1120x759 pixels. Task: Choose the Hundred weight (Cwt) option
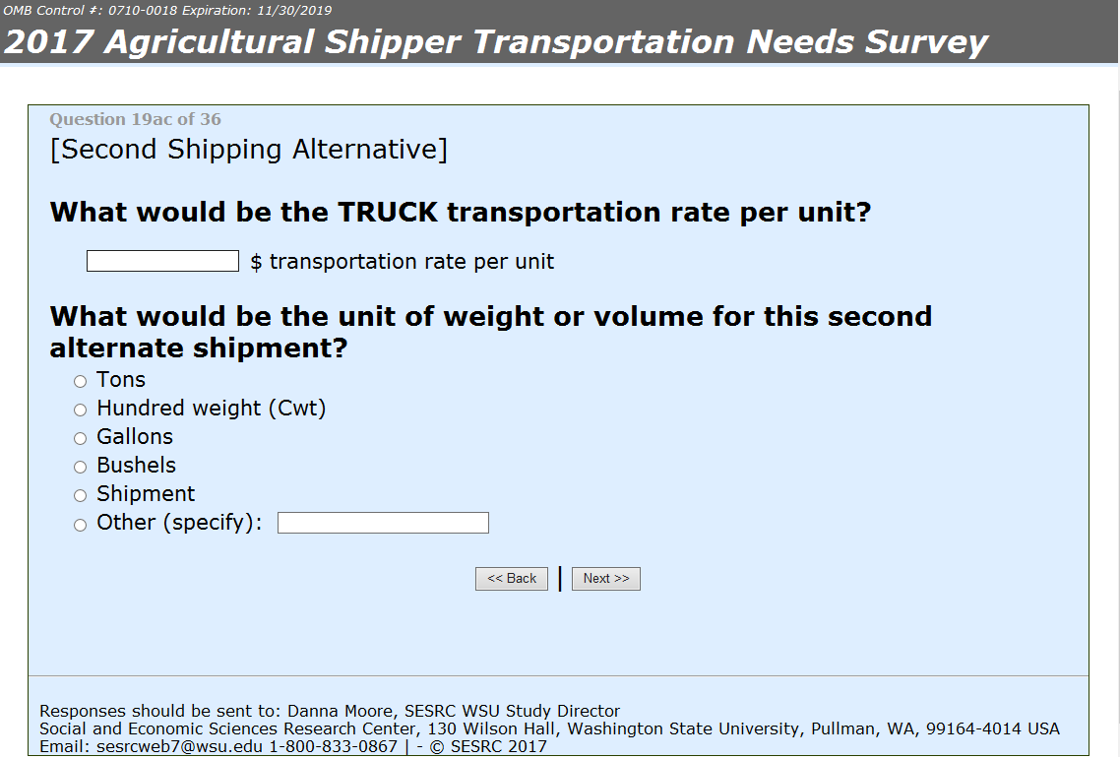tap(81, 411)
